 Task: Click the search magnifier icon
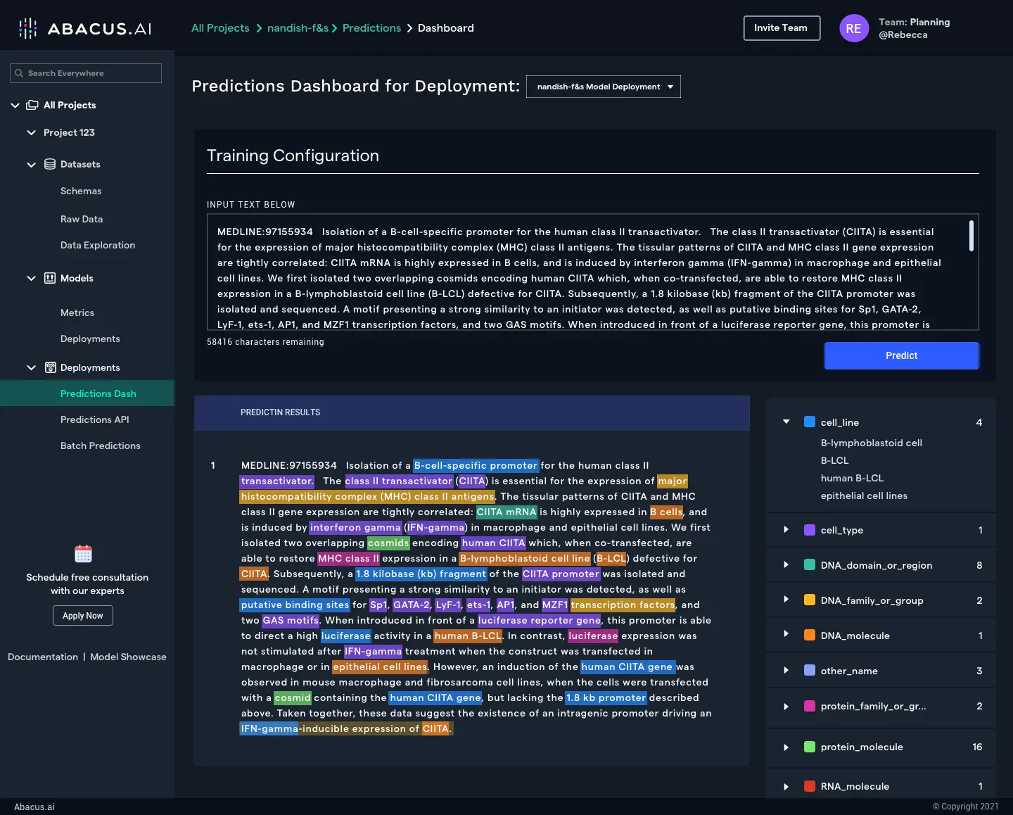click(x=19, y=73)
